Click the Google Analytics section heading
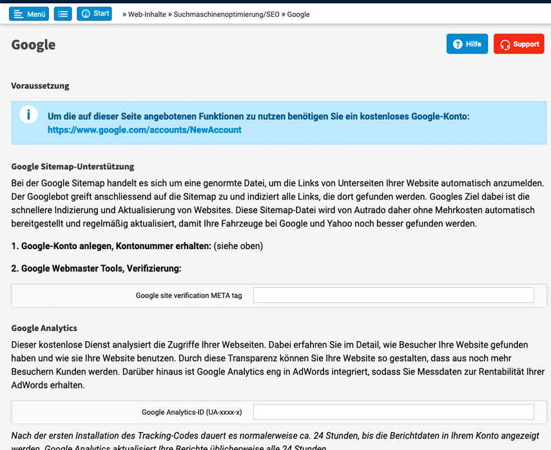The height and width of the screenshot is (450, 551). 44,328
